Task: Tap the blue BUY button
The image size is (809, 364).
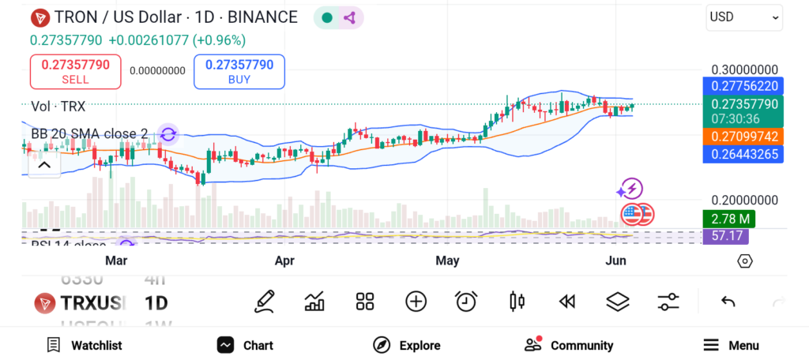Action: tap(239, 72)
